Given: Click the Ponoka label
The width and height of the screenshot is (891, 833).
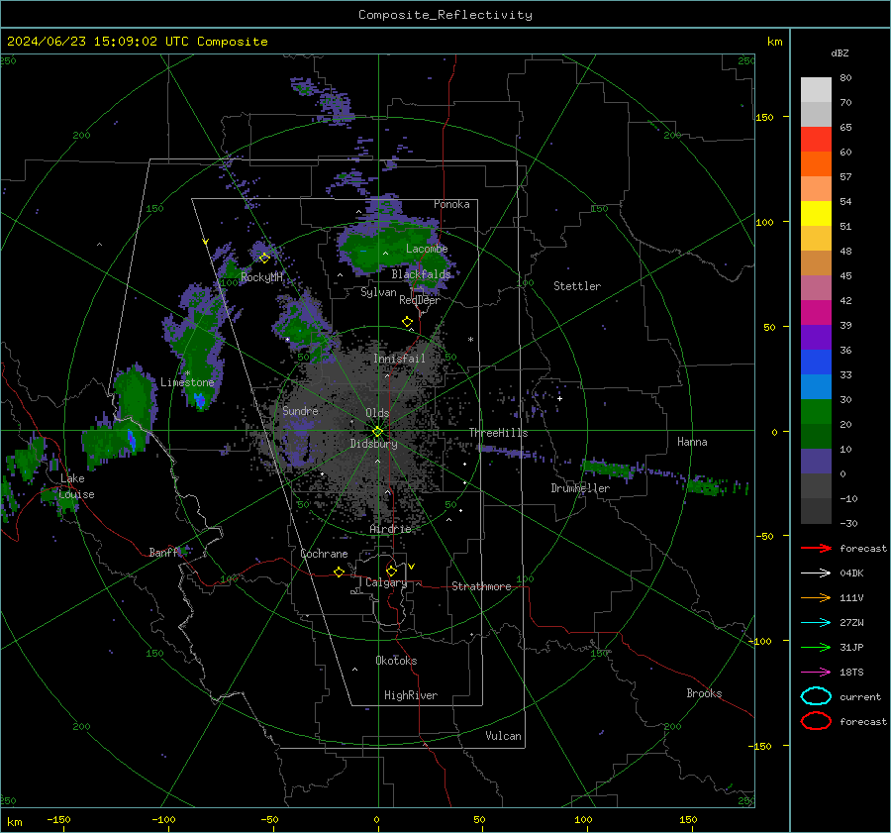Looking at the screenshot, I should pyautogui.click(x=451, y=204).
